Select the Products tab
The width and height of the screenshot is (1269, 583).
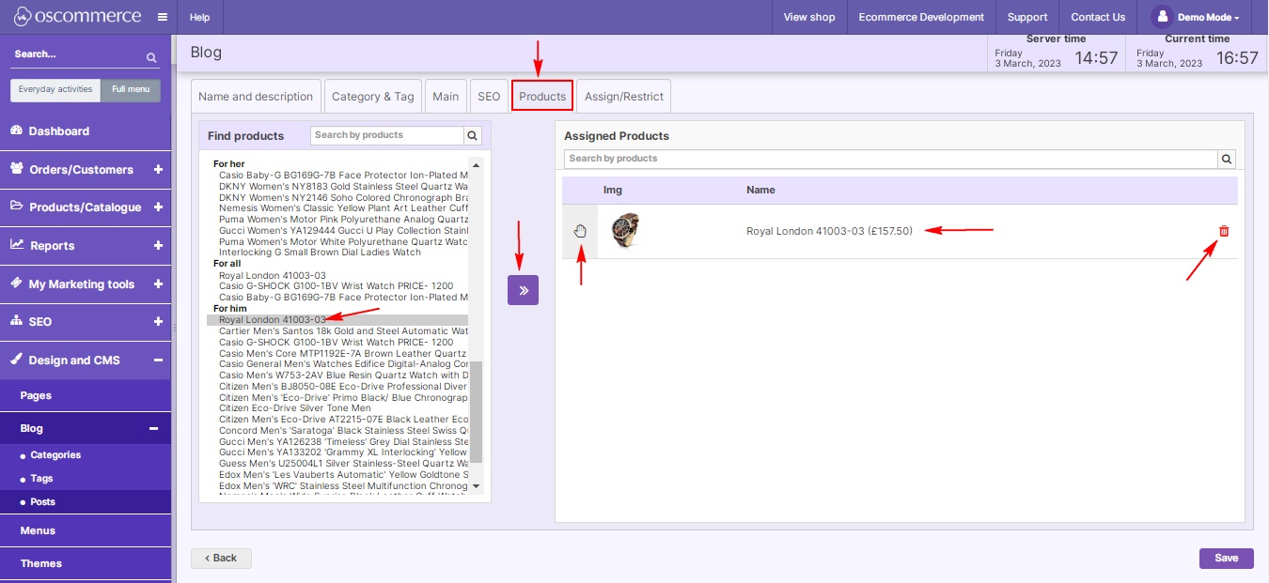(542, 96)
